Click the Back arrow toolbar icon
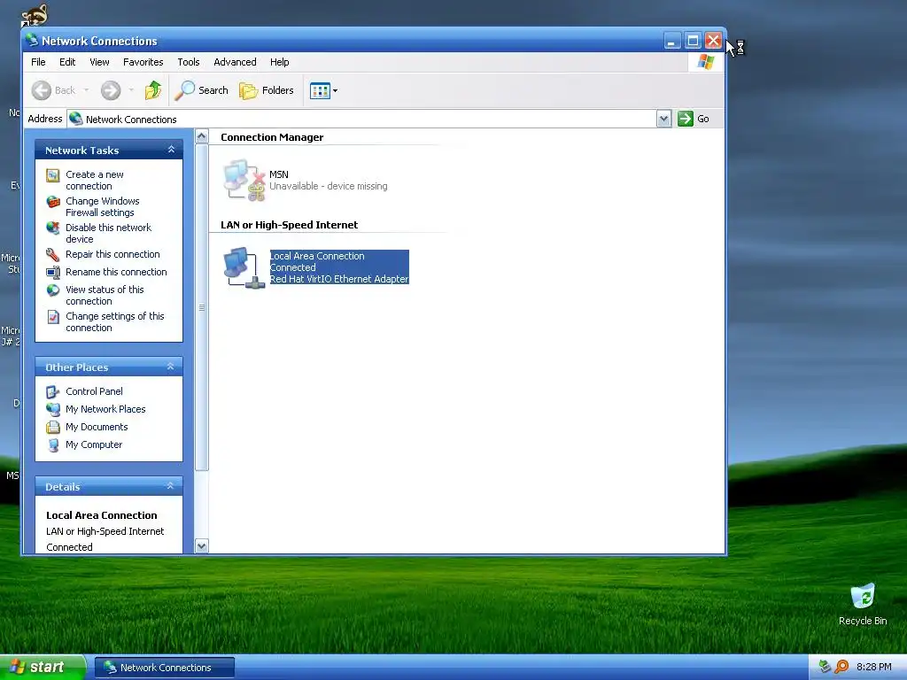 pos(42,90)
